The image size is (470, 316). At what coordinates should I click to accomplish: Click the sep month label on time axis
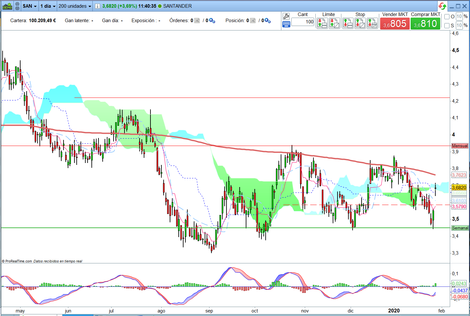(x=209, y=311)
